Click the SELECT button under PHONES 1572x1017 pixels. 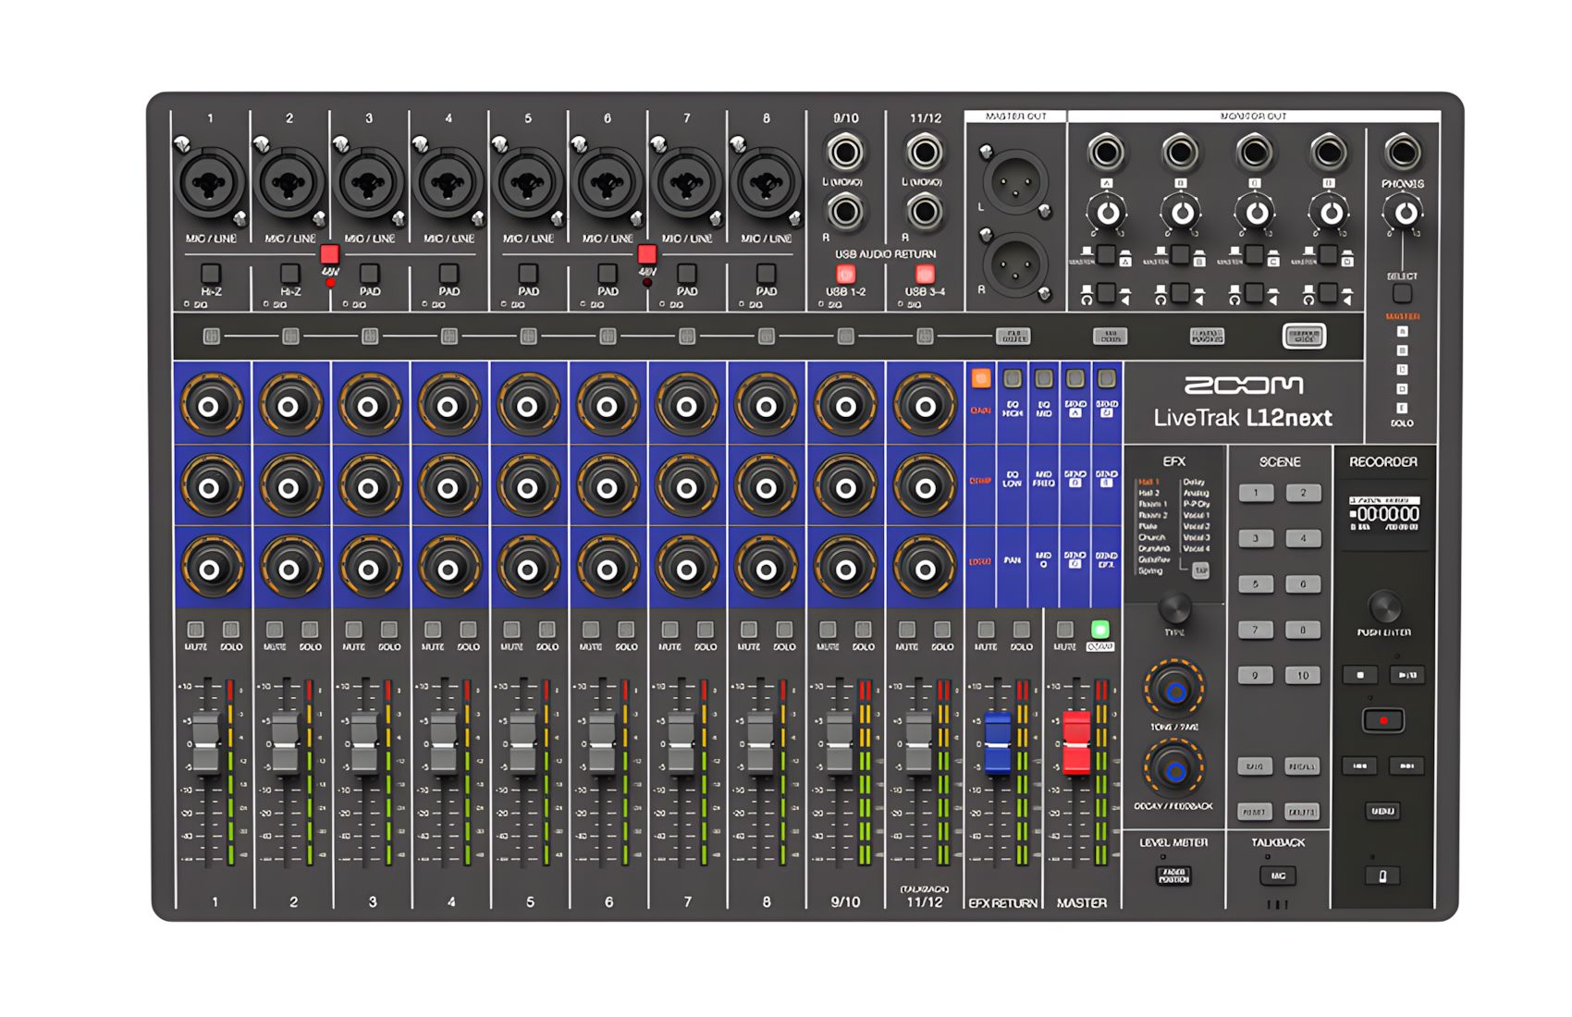pyautogui.click(x=1402, y=293)
